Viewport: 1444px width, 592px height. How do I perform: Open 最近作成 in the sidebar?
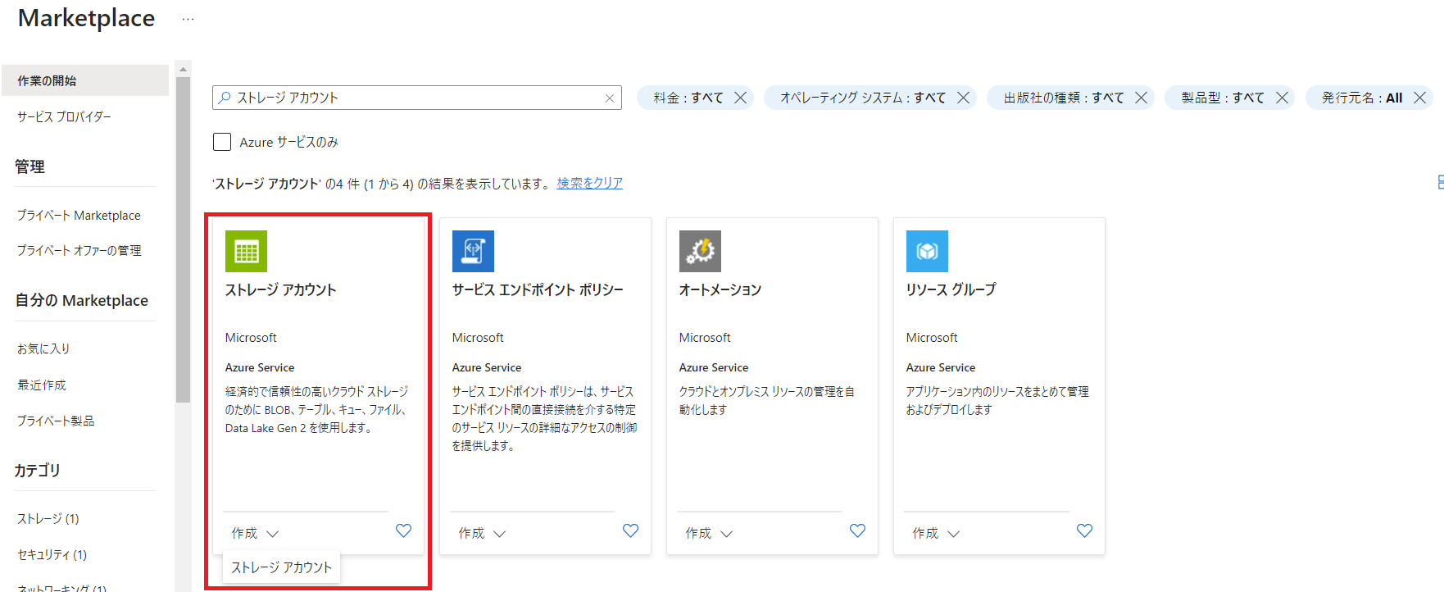[x=42, y=385]
